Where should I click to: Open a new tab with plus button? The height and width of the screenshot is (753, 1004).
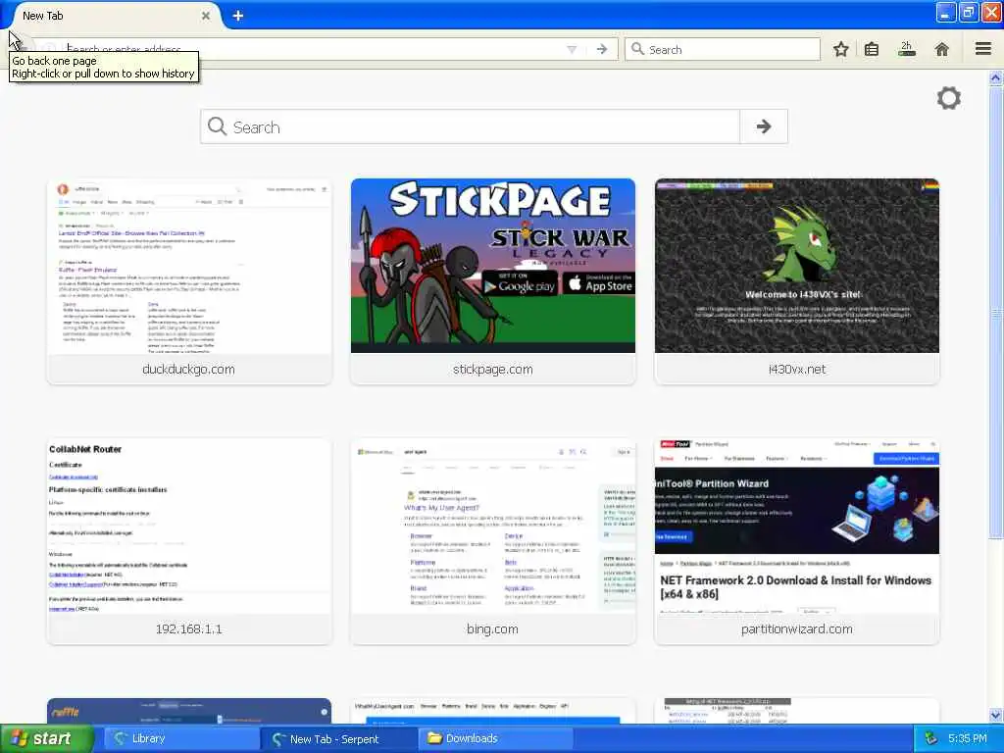coord(237,16)
